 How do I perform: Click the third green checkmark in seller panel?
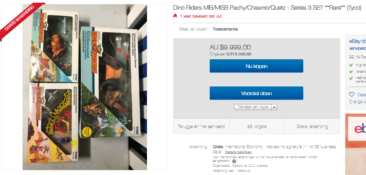click(x=351, y=78)
